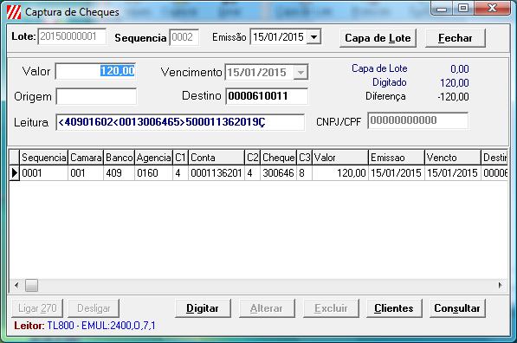The image size is (517, 343).
Task: Focus the Valor input field
Action: coord(95,71)
